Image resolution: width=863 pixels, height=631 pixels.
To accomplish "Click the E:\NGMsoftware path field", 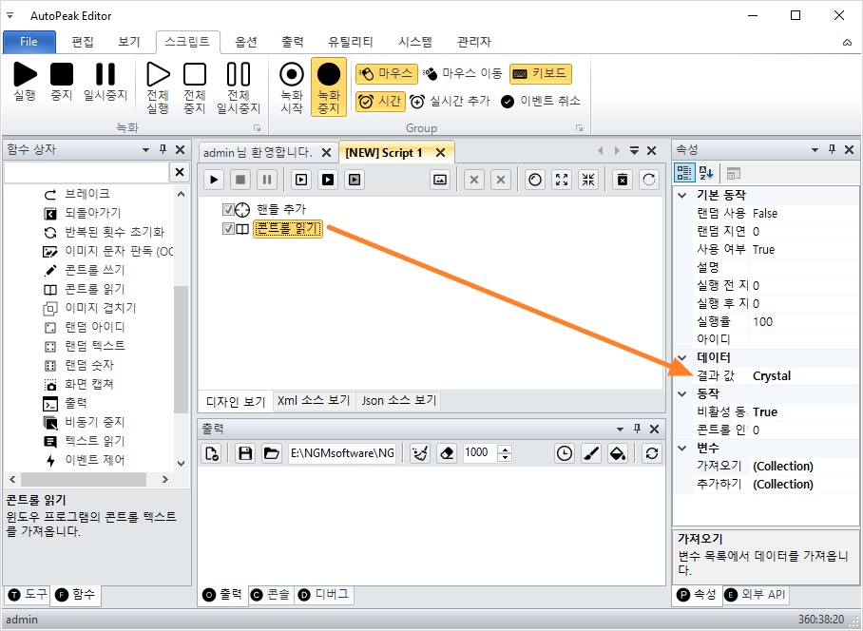I will (342, 453).
